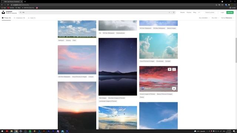237x133 pixels.
Task: Download the red sunset clouds photo
Action: coord(174,88)
